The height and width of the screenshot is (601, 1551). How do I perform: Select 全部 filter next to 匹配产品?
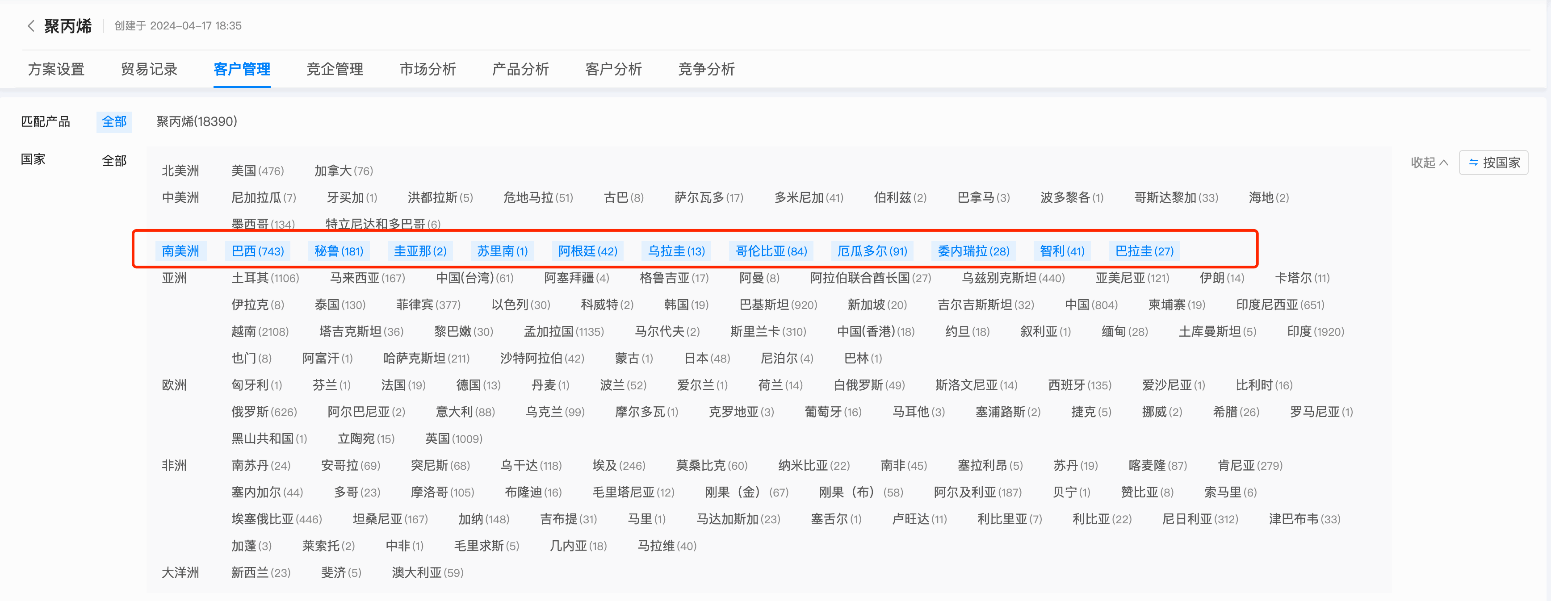pos(114,121)
